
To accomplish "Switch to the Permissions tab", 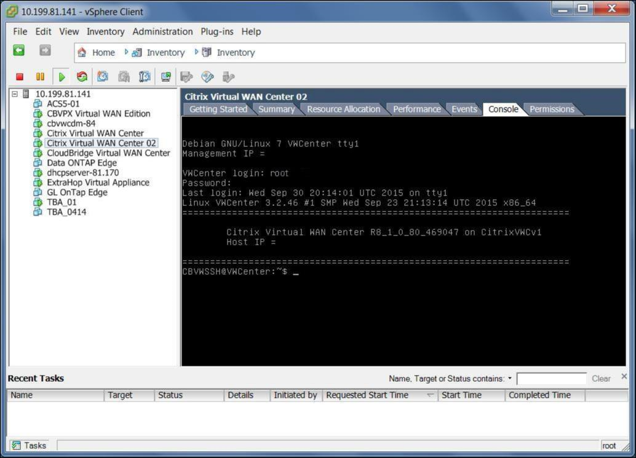I will 552,109.
